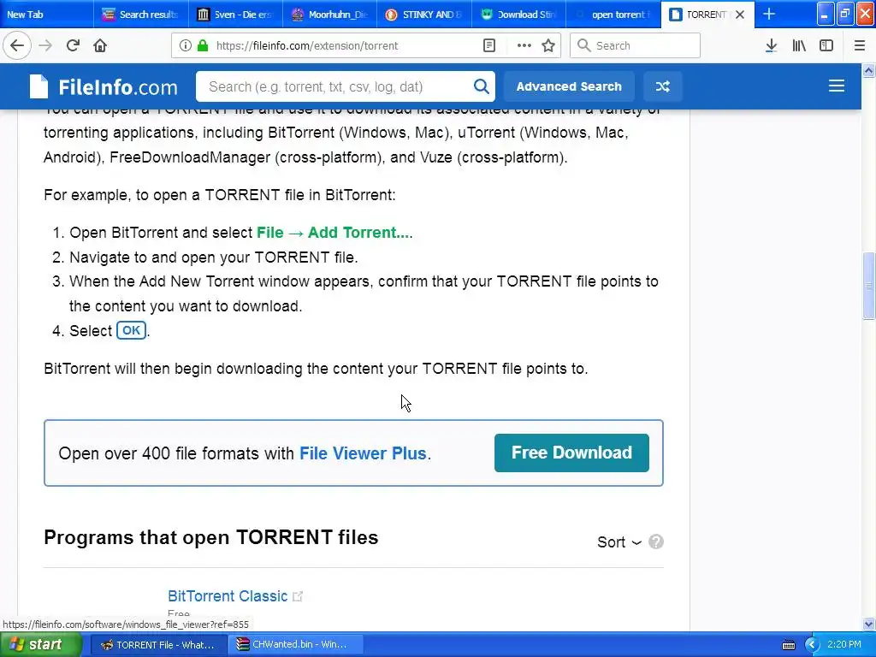876x657 pixels.
Task: Click the Free Download button
Action: [x=571, y=453]
